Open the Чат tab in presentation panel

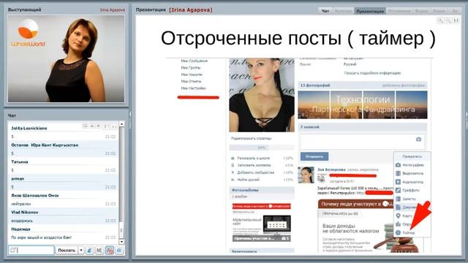(325, 11)
